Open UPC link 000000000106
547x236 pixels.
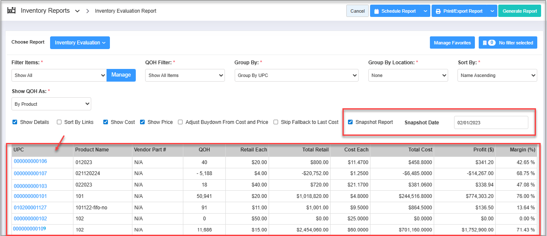(x=30, y=161)
